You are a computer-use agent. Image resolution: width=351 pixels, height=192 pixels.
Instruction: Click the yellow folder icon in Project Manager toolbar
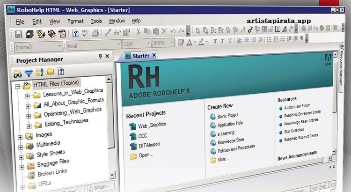[51, 72]
